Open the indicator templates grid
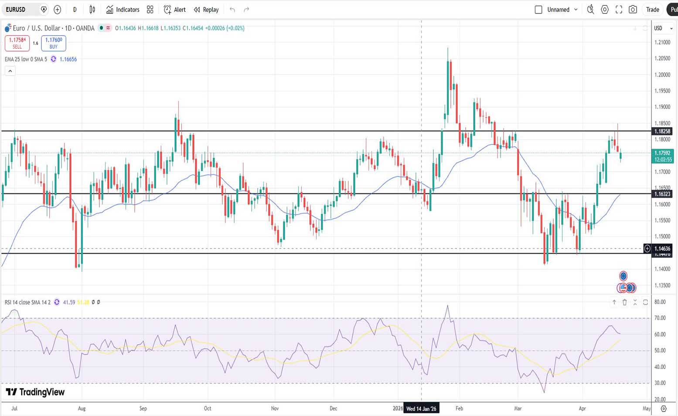 pyautogui.click(x=150, y=10)
